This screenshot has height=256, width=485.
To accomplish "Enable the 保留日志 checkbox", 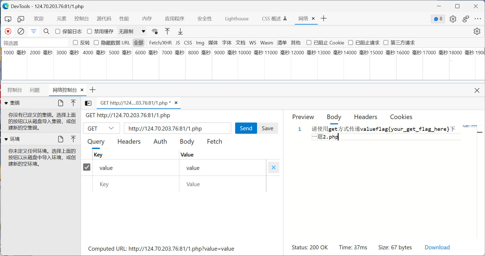I will [58, 31].
